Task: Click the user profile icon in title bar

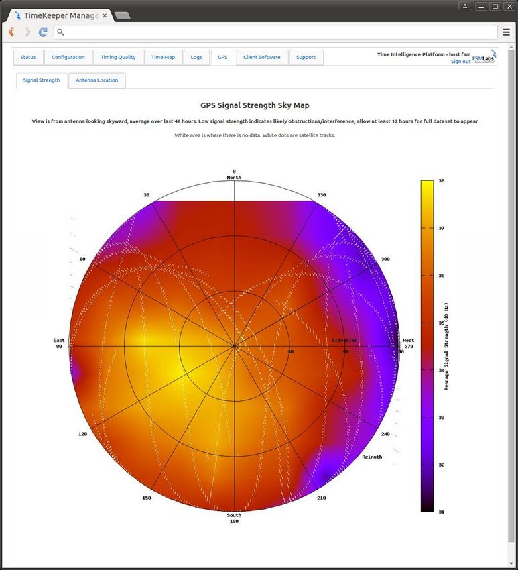Action: tap(465, 6)
